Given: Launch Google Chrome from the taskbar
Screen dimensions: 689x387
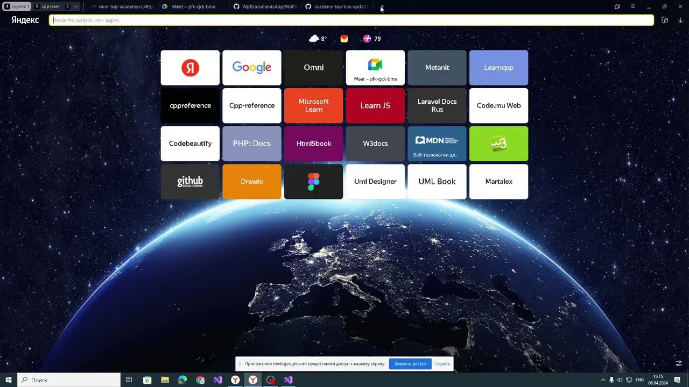Looking at the screenshot, I should tap(200, 380).
